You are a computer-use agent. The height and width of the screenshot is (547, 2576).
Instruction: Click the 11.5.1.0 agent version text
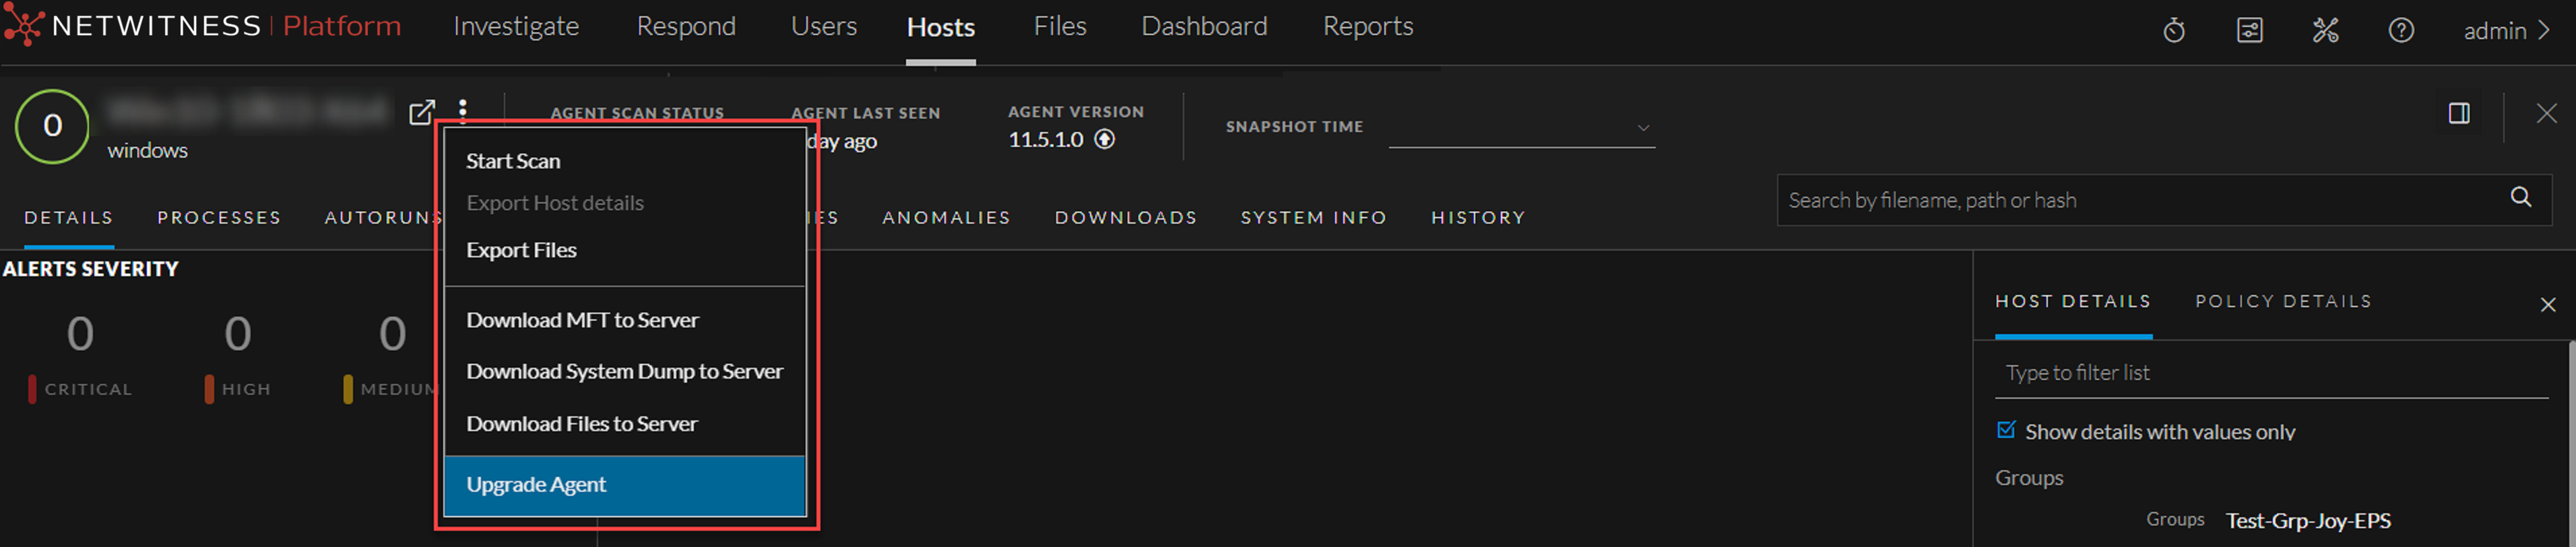(x=1045, y=140)
